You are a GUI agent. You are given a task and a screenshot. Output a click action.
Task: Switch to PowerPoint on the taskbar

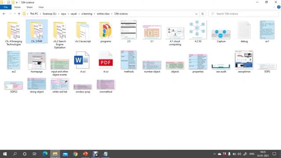coord(86,154)
